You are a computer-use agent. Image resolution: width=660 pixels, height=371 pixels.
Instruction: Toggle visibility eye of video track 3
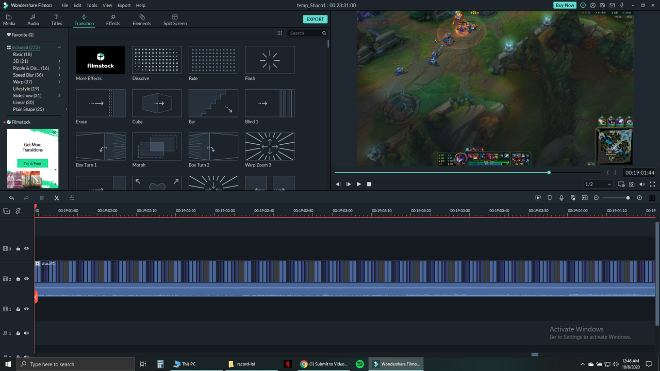[26, 248]
